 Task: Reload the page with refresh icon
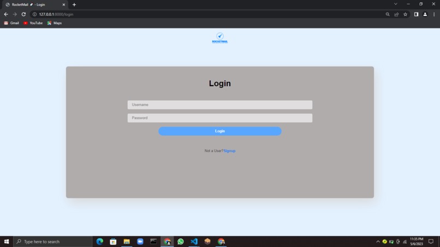(23, 14)
